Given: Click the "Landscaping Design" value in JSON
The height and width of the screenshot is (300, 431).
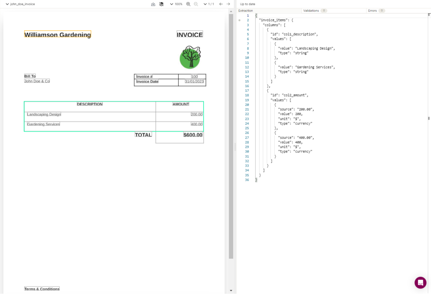Looking at the screenshot, I should point(314,48).
